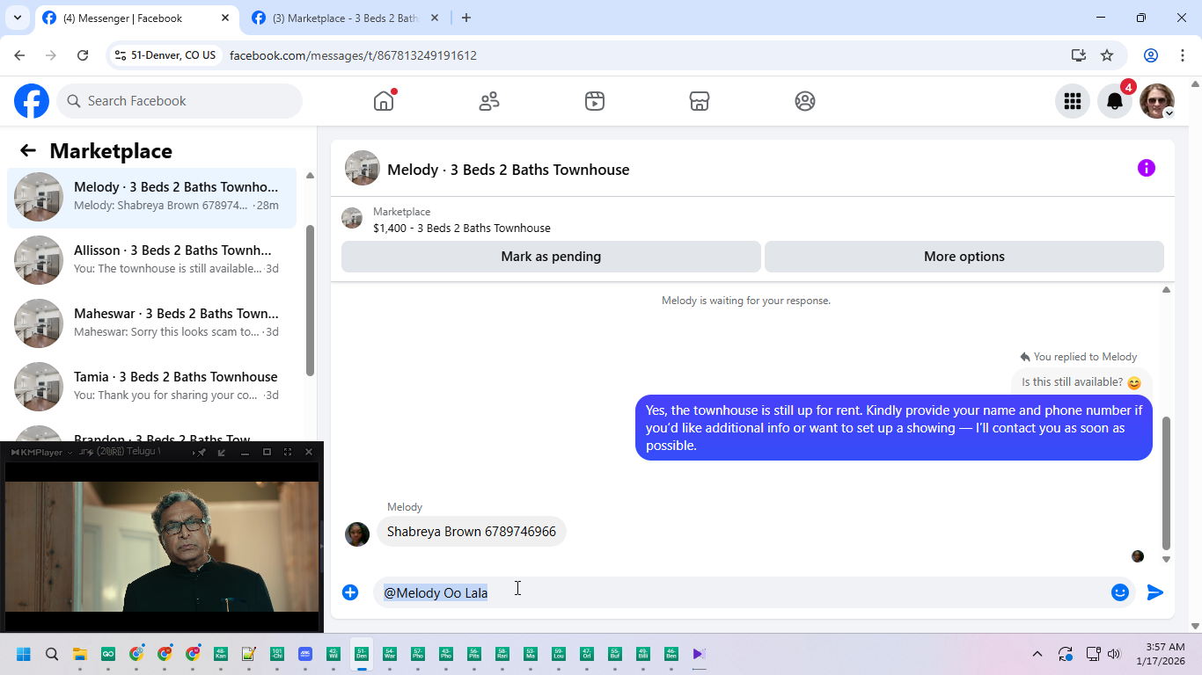Click in the Search Facebook field

180,101
